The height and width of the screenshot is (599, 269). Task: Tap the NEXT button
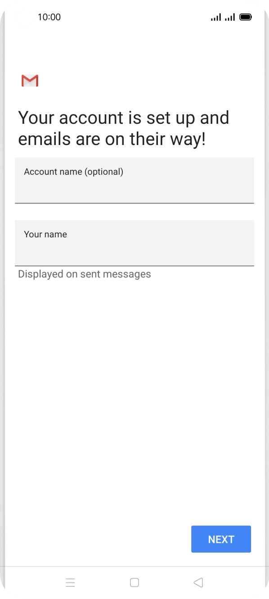(221, 539)
